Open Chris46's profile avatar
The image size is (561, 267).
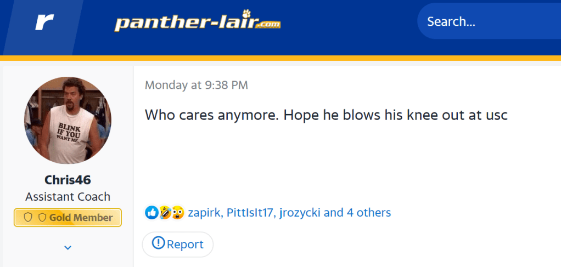(68, 120)
